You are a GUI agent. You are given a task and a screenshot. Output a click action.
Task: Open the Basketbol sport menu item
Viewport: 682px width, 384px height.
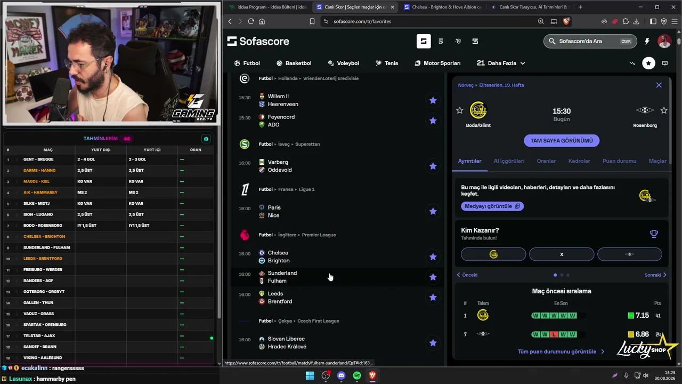294,63
